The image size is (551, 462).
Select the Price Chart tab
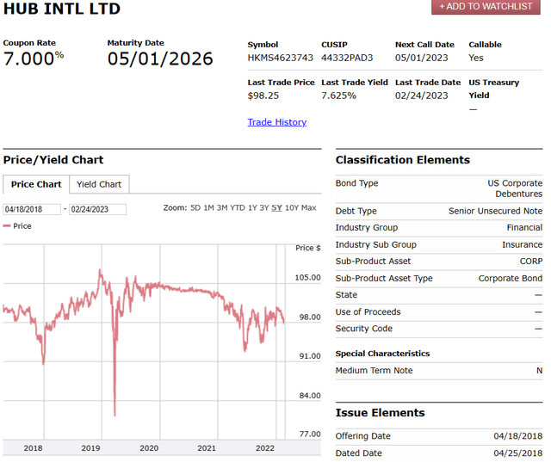(x=36, y=184)
